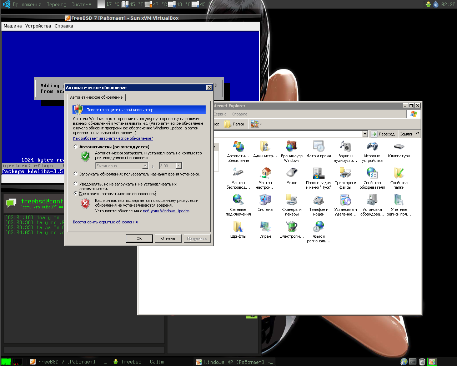Open Установка и удаление программ icon
The width and height of the screenshot is (457, 366).
(x=345, y=205)
